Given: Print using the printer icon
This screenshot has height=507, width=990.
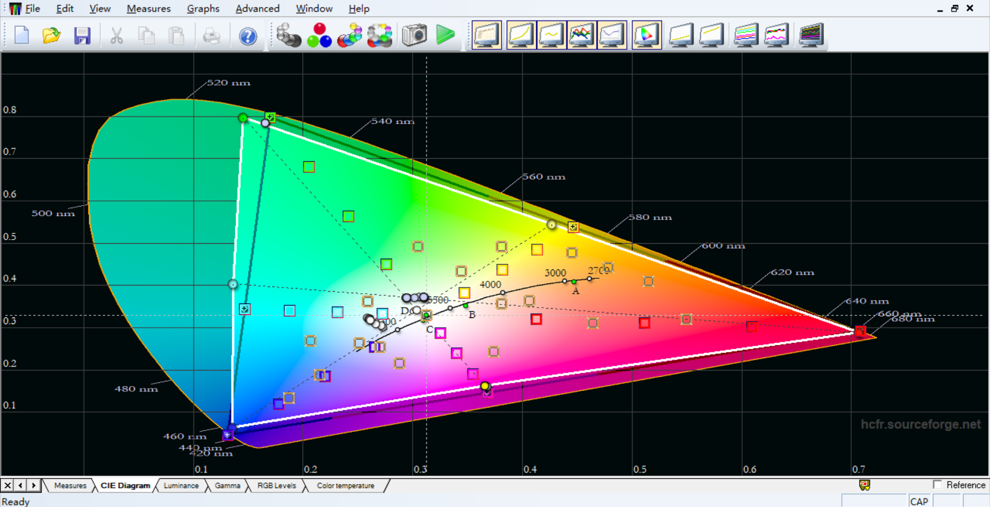Looking at the screenshot, I should [x=211, y=36].
